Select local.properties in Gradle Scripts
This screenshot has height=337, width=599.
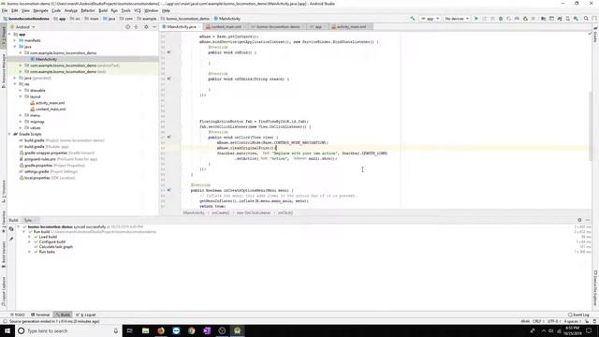[x=37, y=178]
